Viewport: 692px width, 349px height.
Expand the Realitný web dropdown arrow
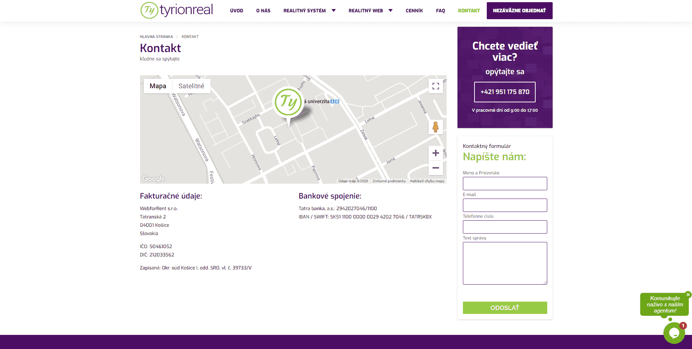coord(391,10)
